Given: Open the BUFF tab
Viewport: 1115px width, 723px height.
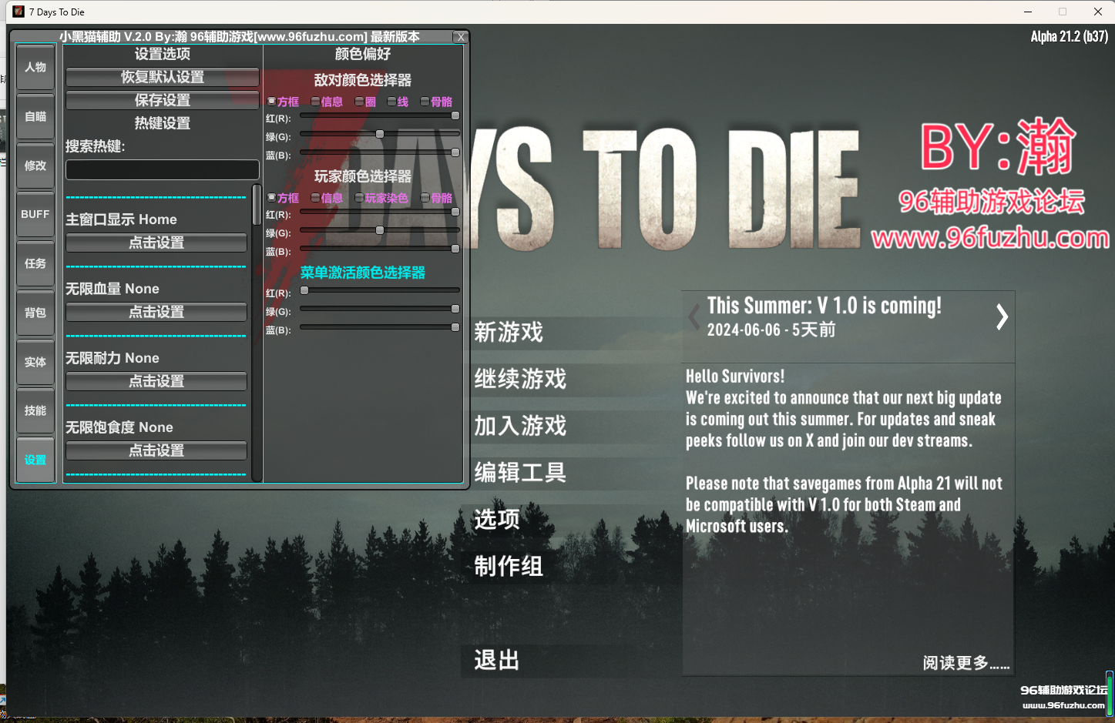Looking at the screenshot, I should pyautogui.click(x=35, y=214).
